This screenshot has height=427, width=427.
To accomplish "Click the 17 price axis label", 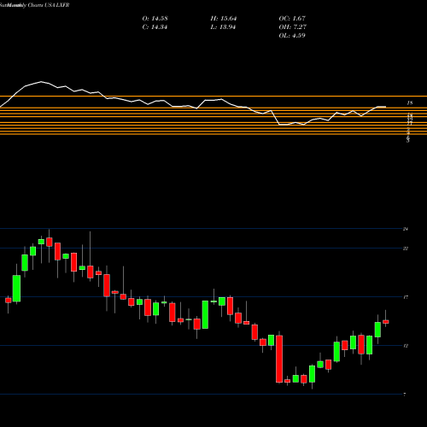I will pos(406,297).
